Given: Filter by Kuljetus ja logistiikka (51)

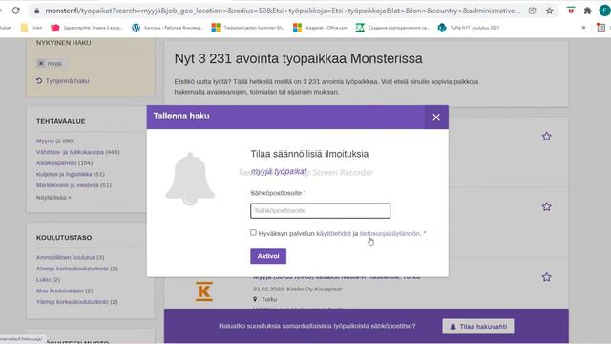Looking at the screenshot, I should click(71, 174).
